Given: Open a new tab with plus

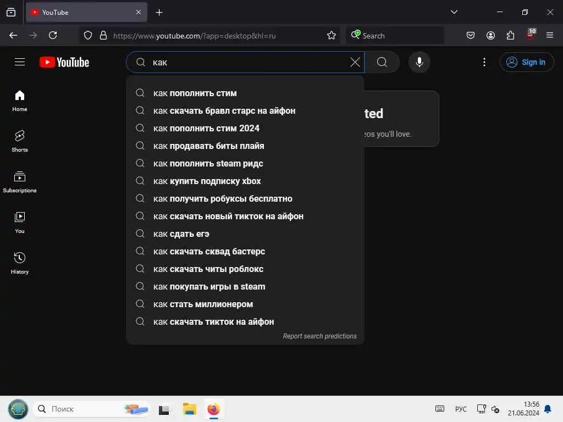Looking at the screenshot, I should (159, 13).
